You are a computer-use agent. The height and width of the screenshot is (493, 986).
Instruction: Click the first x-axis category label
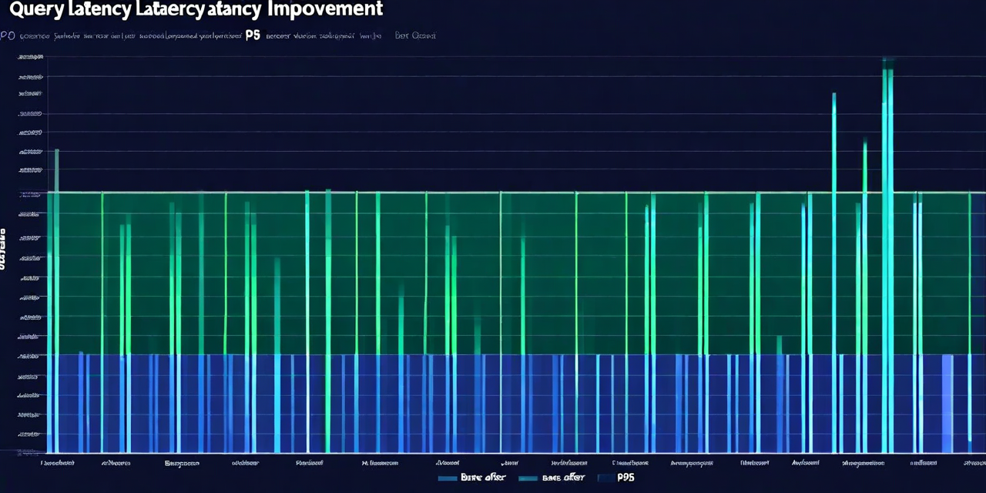tap(58, 463)
